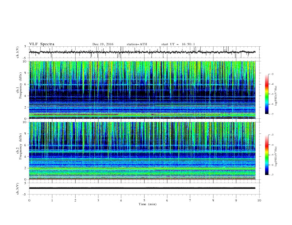The height and width of the screenshot is (225, 292).
Task: Click the ch.2 PSD color scale bar
Action: tap(267, 155)
